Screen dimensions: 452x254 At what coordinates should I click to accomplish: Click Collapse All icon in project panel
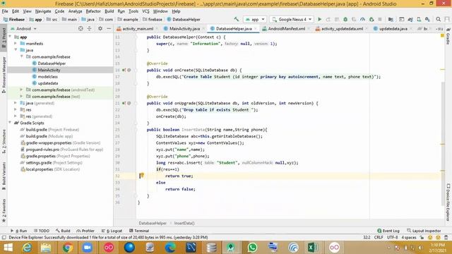pos(90,28)
